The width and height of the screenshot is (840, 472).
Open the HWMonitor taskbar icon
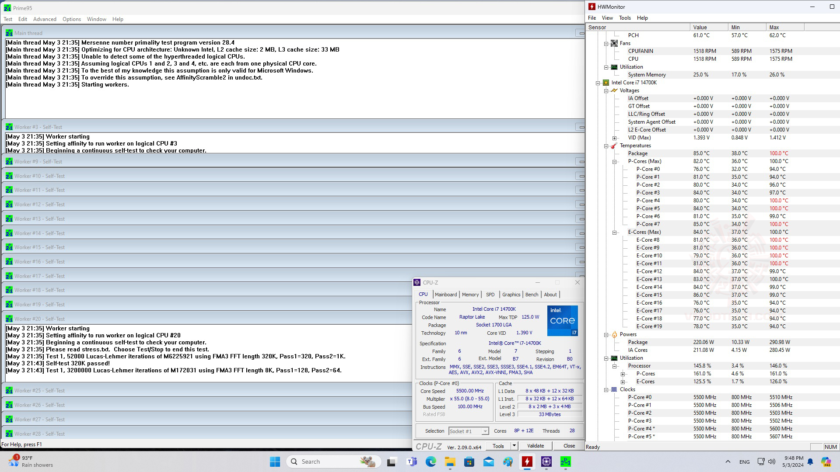(527, 462)
